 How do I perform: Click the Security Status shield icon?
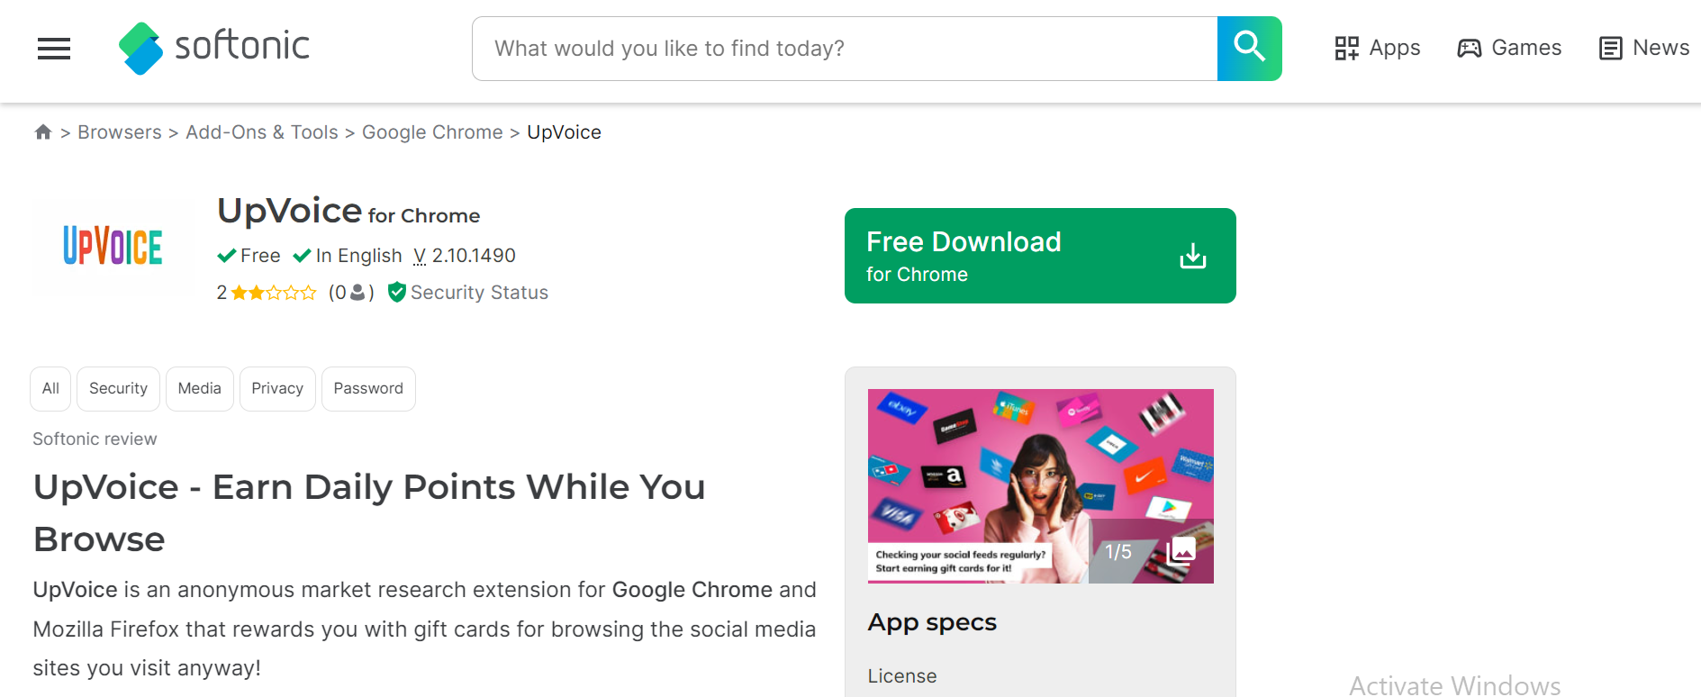coord(397,293)
